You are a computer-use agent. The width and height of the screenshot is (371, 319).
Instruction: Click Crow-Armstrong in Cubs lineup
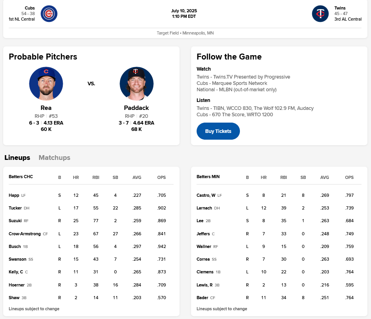tap(25, 234)
